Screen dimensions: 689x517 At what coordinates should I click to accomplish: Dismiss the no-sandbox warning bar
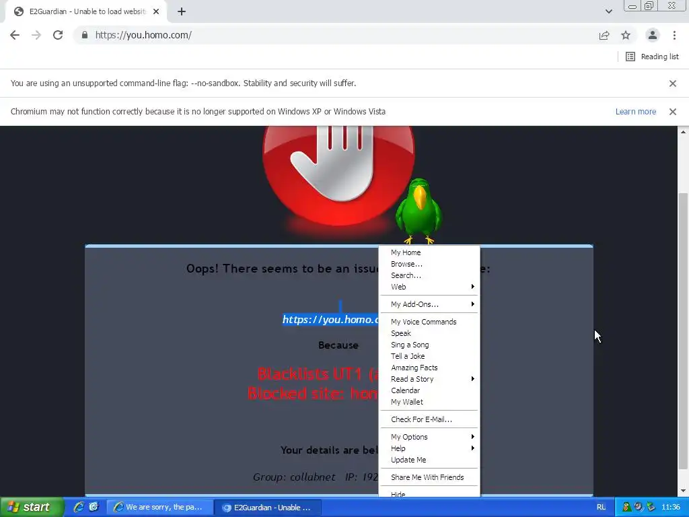(x=672, y=83)
